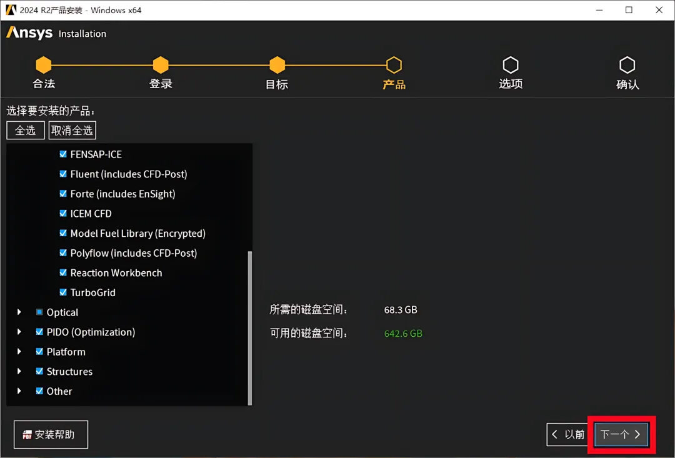Toggle the Structures group checkbox
This screenshot has width=675, height=458.
(x=39, y=371)
